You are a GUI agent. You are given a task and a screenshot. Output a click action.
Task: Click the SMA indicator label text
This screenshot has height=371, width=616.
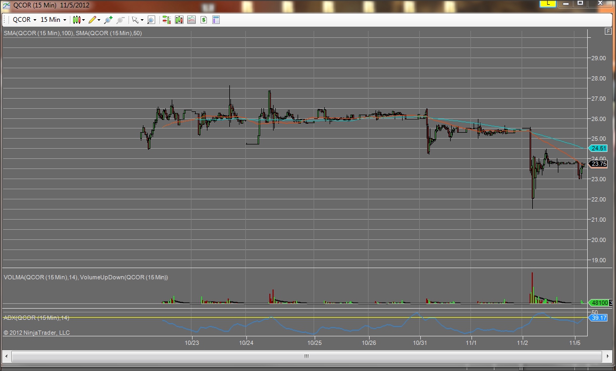click(73, 34)
